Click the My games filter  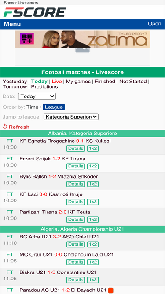tap(78, 82)
